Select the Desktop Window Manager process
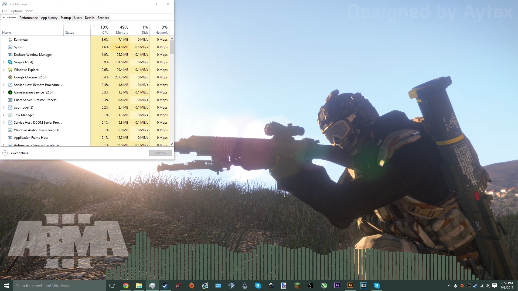The image size is (518, 291). tap(85, 55)
